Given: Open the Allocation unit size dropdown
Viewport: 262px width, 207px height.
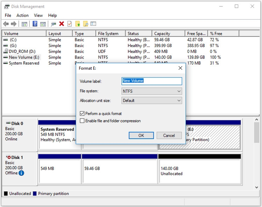Looking at the screenshot, I should pyautogui.click(x=152, y=100).
